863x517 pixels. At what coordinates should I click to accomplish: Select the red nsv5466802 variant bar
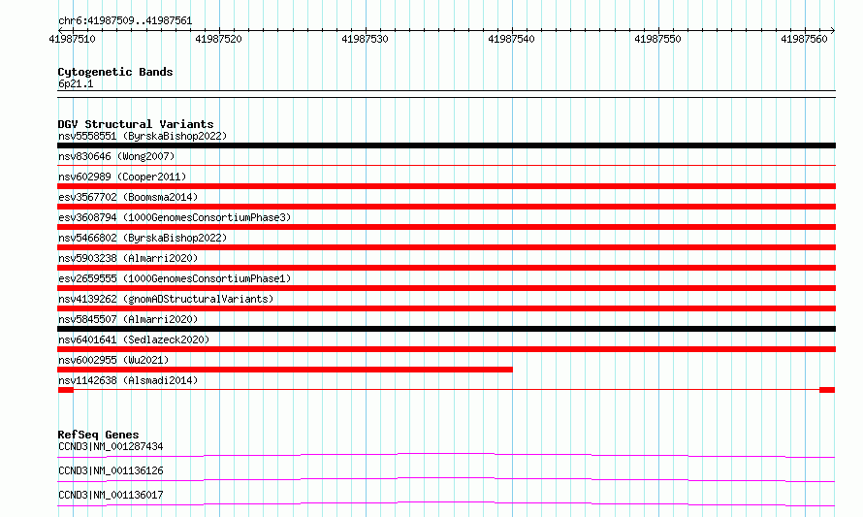point(446,247)
